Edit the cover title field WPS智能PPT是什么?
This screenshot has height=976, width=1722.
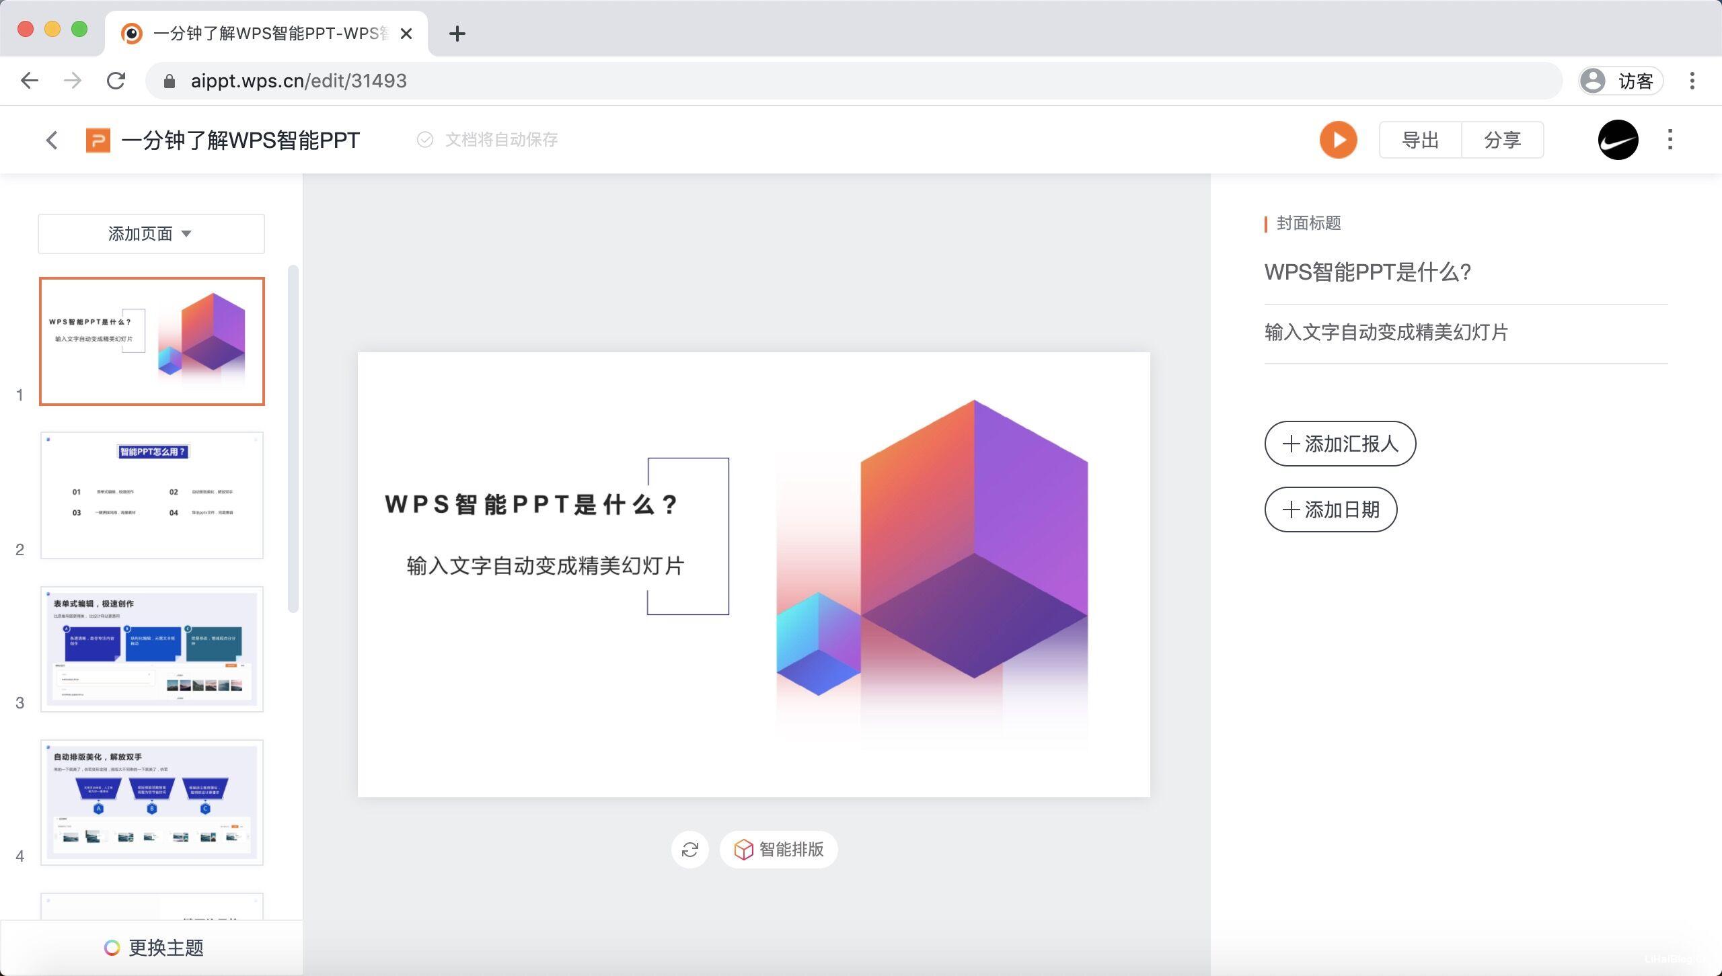[x=1466, y=272]
